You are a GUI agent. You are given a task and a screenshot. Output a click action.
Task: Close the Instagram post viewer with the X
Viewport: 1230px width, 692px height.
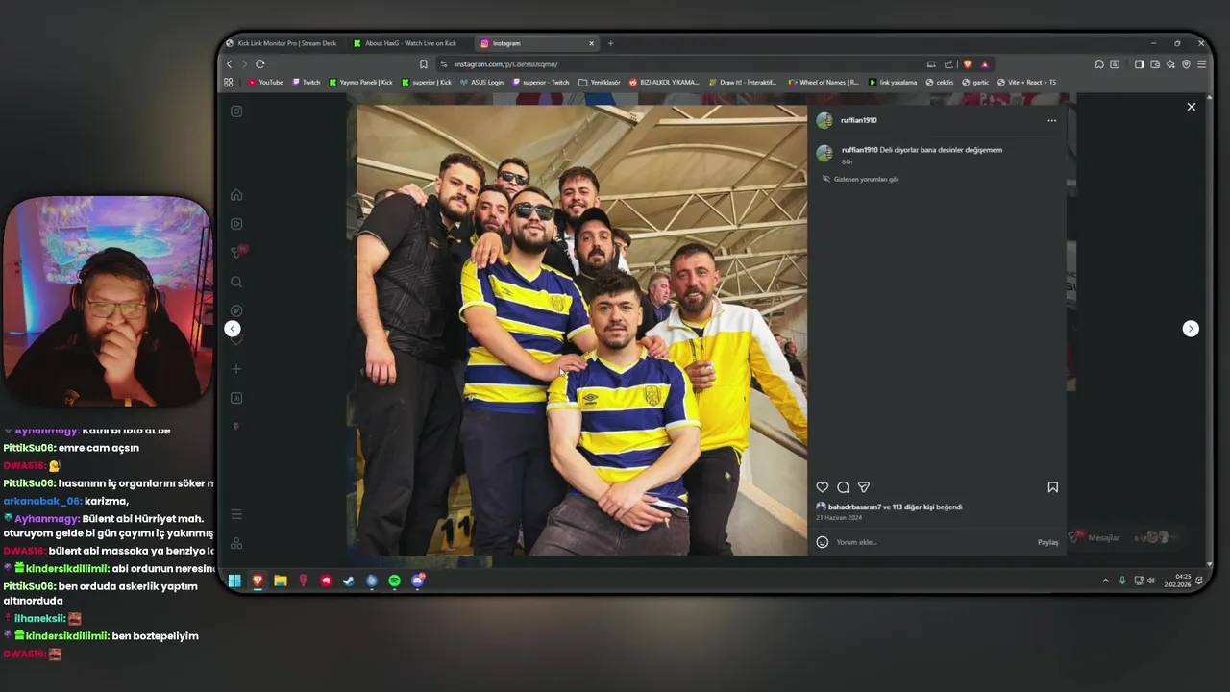tap(1191, 107)
